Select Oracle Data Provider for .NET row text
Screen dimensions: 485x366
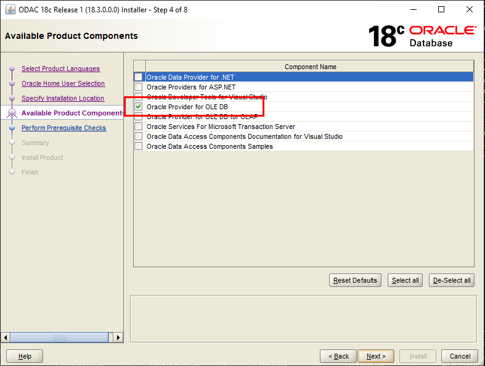pyautogui.click(x=190, y=77)
